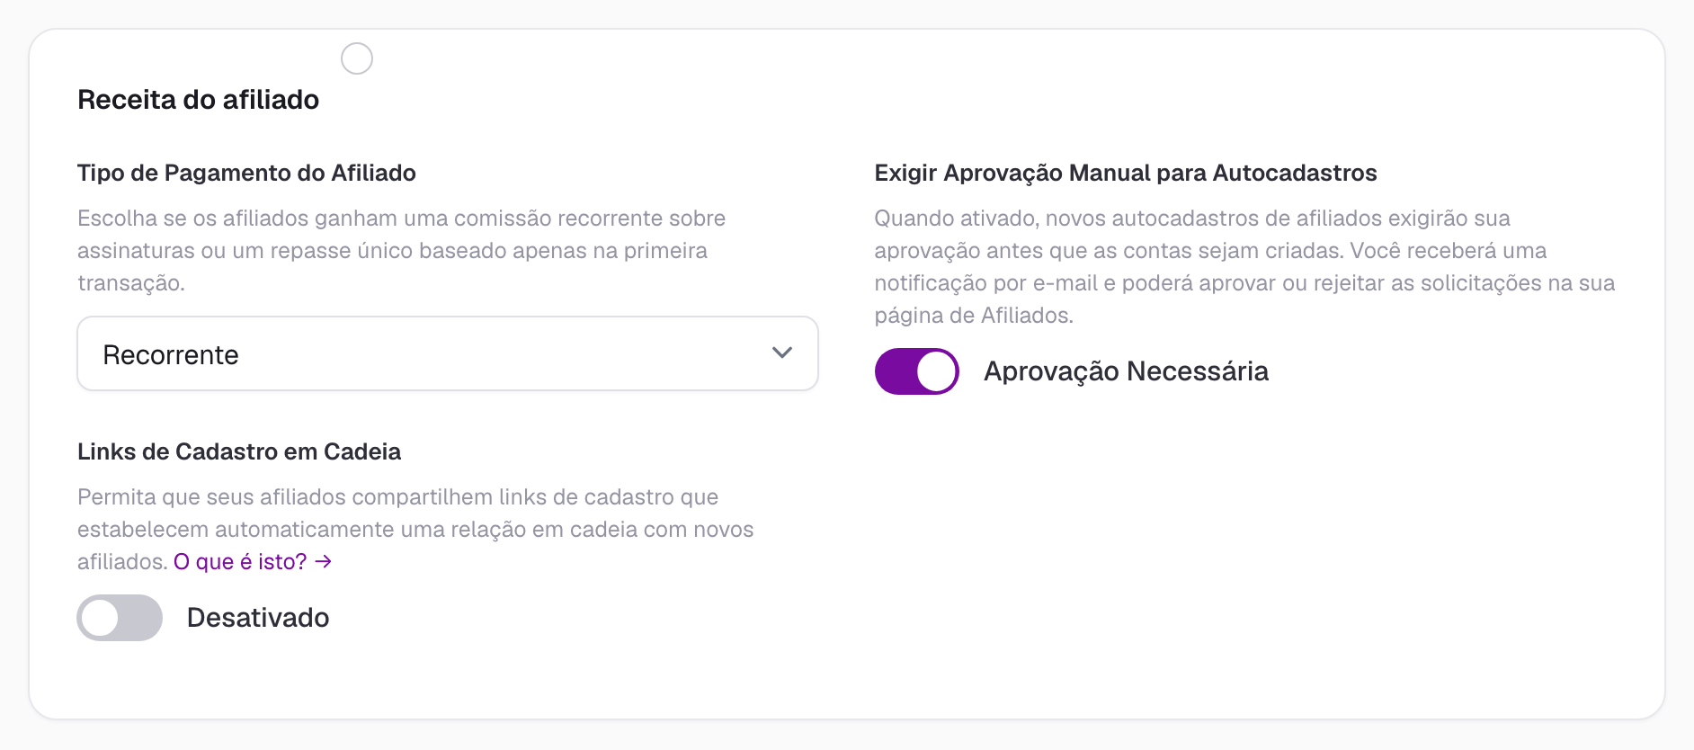Click the payment type description paragraph
This screenshot has width=1694, height=750.
tap(402, 251)
